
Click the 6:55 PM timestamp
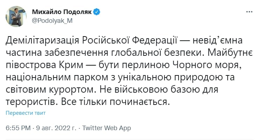pyautogui.click(x=18, y=128)
